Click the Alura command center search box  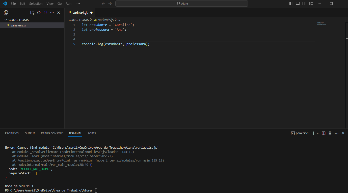[182, 4]
